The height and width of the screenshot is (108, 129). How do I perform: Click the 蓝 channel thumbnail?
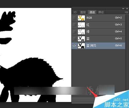coord(81,39)
